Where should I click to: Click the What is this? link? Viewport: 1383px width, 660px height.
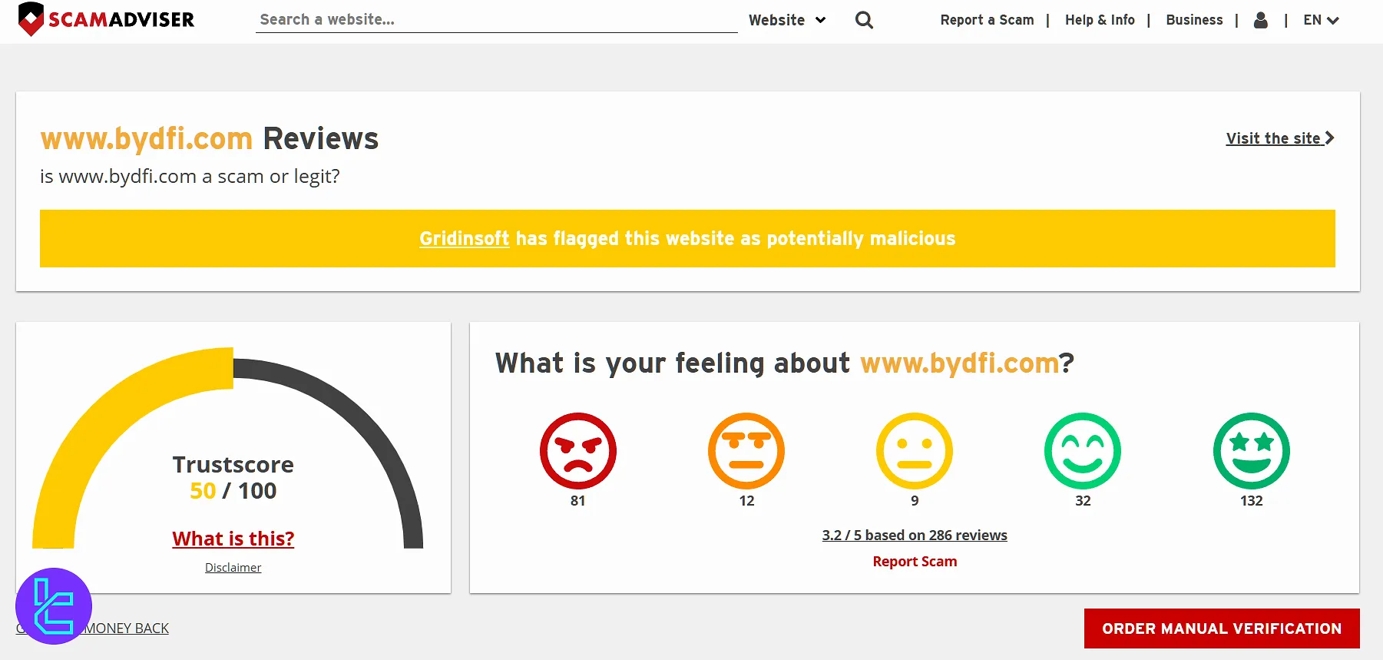(x=233, y=539)
